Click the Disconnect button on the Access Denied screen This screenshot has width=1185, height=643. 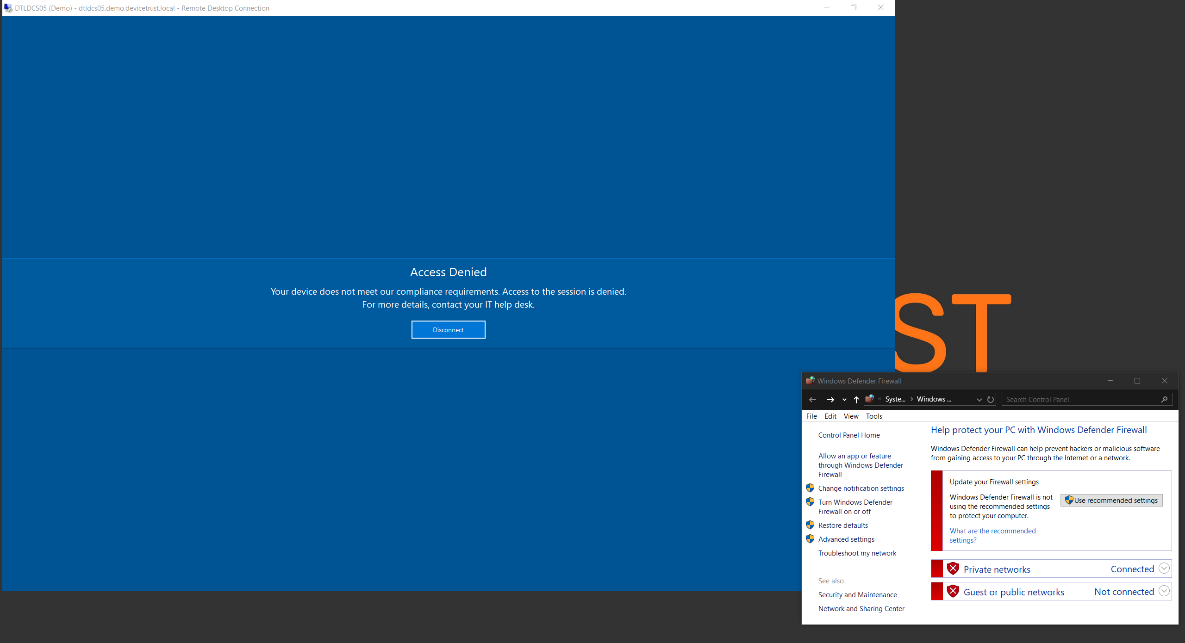pyautogui.click(x=448, y=329)
